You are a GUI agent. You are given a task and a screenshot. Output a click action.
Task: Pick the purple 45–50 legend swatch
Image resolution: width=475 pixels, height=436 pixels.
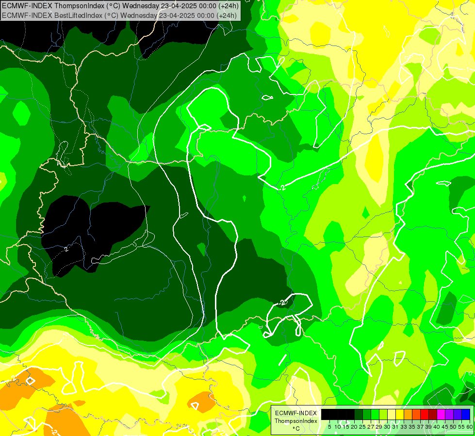[449, 414]
